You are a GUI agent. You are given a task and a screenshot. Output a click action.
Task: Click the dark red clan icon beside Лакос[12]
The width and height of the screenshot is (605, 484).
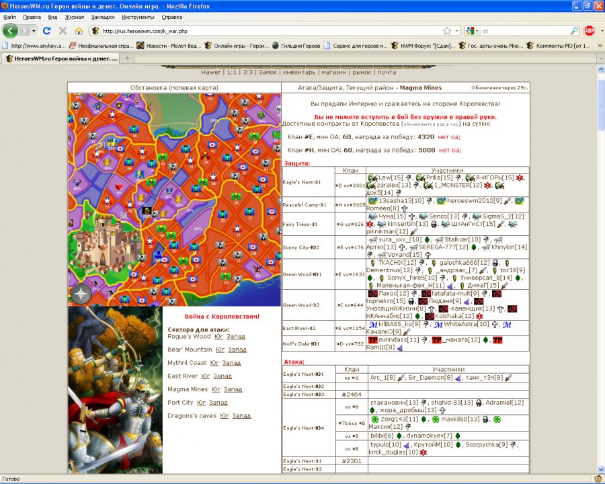pyautogui.click(x=372, y=294)
